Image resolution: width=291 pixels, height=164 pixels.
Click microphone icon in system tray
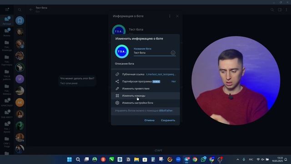244,159
